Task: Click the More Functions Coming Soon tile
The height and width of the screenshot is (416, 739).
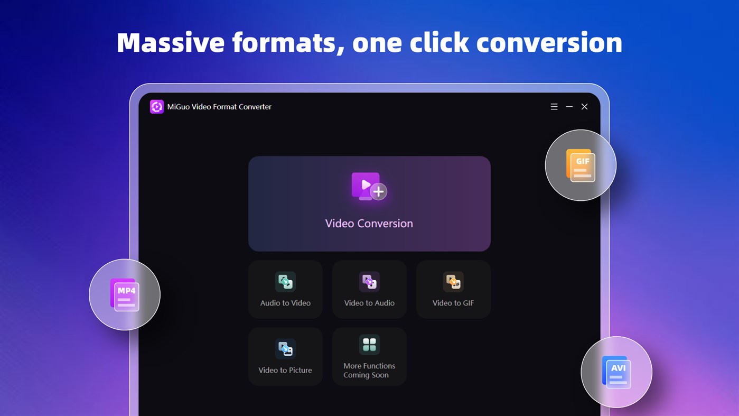Action: pos(369,356)
